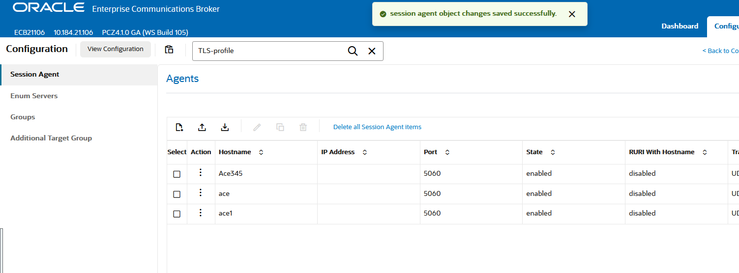This screenshot has width=739, height=273.
Task: Sort the table by IP Address
Action: click(x=365, y=152)
